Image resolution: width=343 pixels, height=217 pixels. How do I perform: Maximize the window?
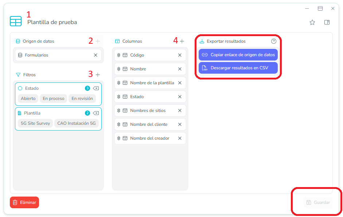pyautogui.click(x=320, y=8)
